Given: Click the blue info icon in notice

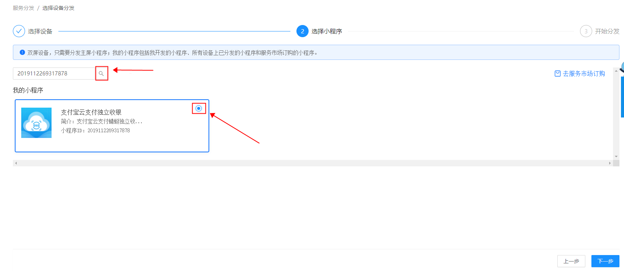Looking at the screenshot, I should pos(22,52).
